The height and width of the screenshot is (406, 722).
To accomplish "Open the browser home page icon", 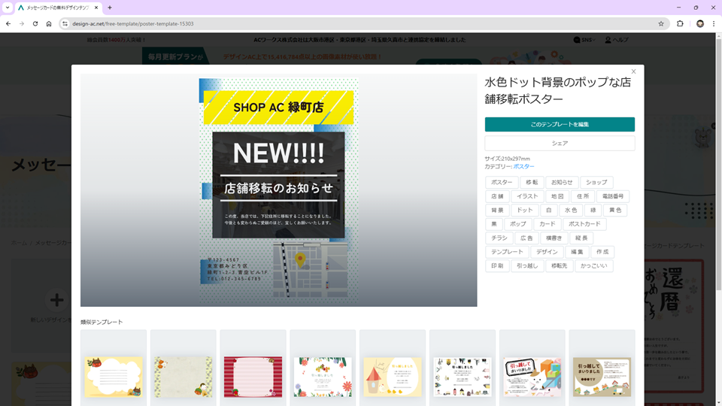I will coord(49,23).
